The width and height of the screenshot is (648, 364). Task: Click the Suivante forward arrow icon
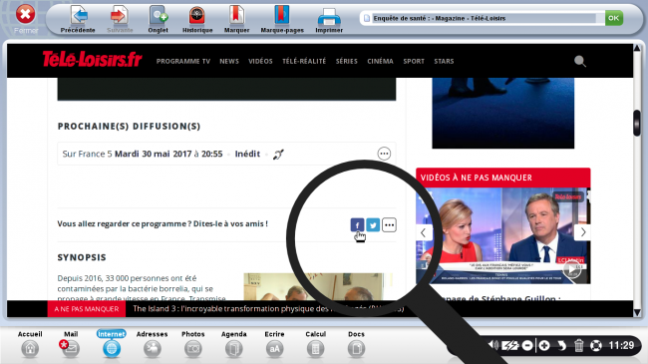119,16
